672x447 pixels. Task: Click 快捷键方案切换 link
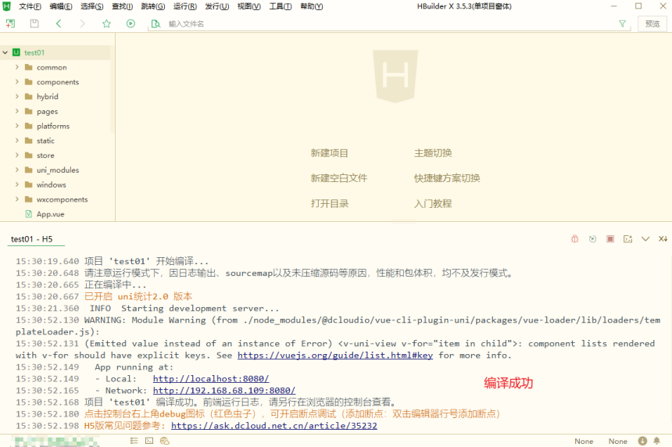447,178
